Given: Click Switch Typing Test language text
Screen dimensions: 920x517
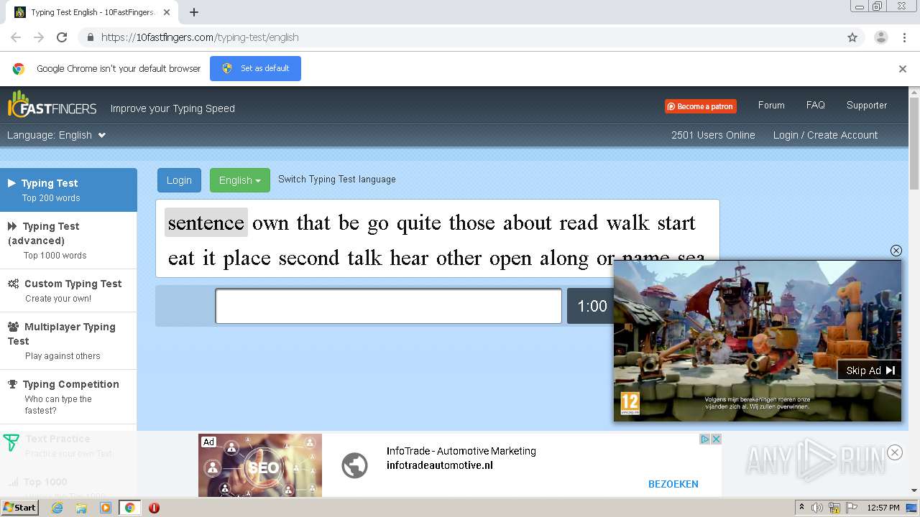Looking at the screenshot, I should tap(337, 180).
